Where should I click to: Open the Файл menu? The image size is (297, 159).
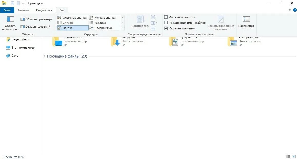tap(7, 10)
